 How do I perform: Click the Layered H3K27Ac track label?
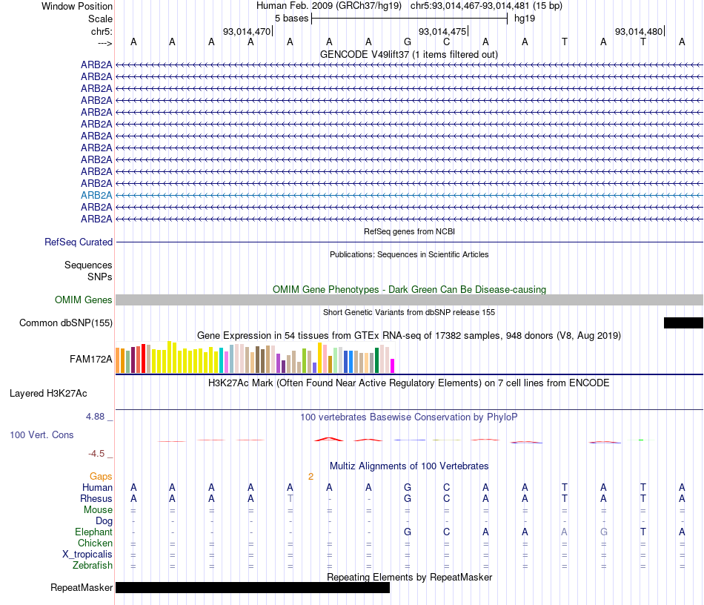point(48,394)
